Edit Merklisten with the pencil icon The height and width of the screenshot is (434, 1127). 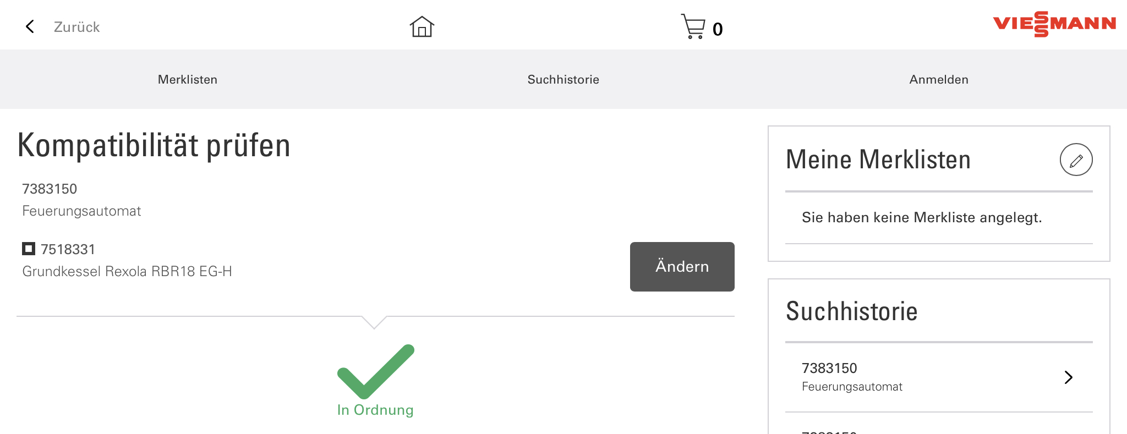click(1076, 160)
